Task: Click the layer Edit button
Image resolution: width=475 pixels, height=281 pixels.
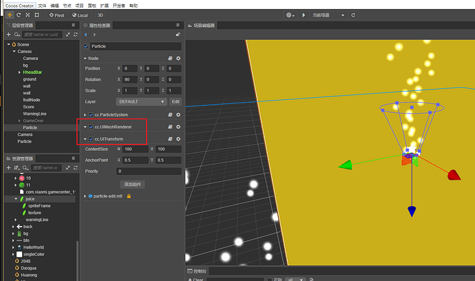Action: (x=176, y=101)
